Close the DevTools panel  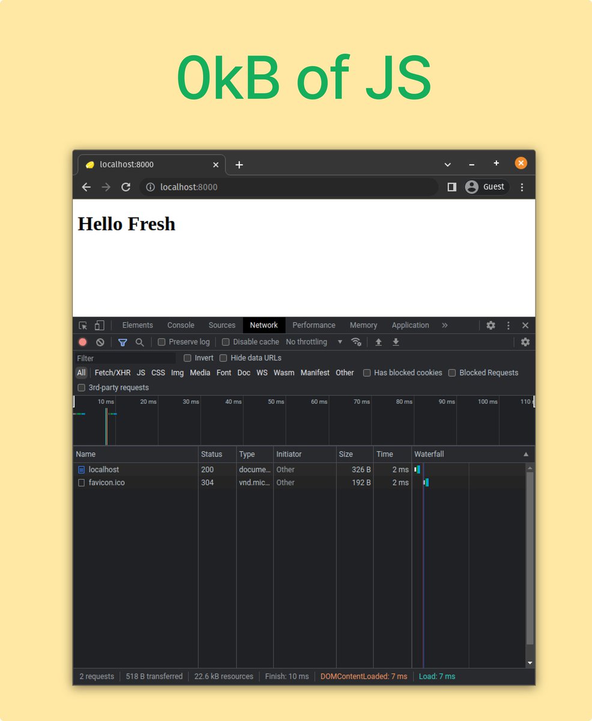525,325
